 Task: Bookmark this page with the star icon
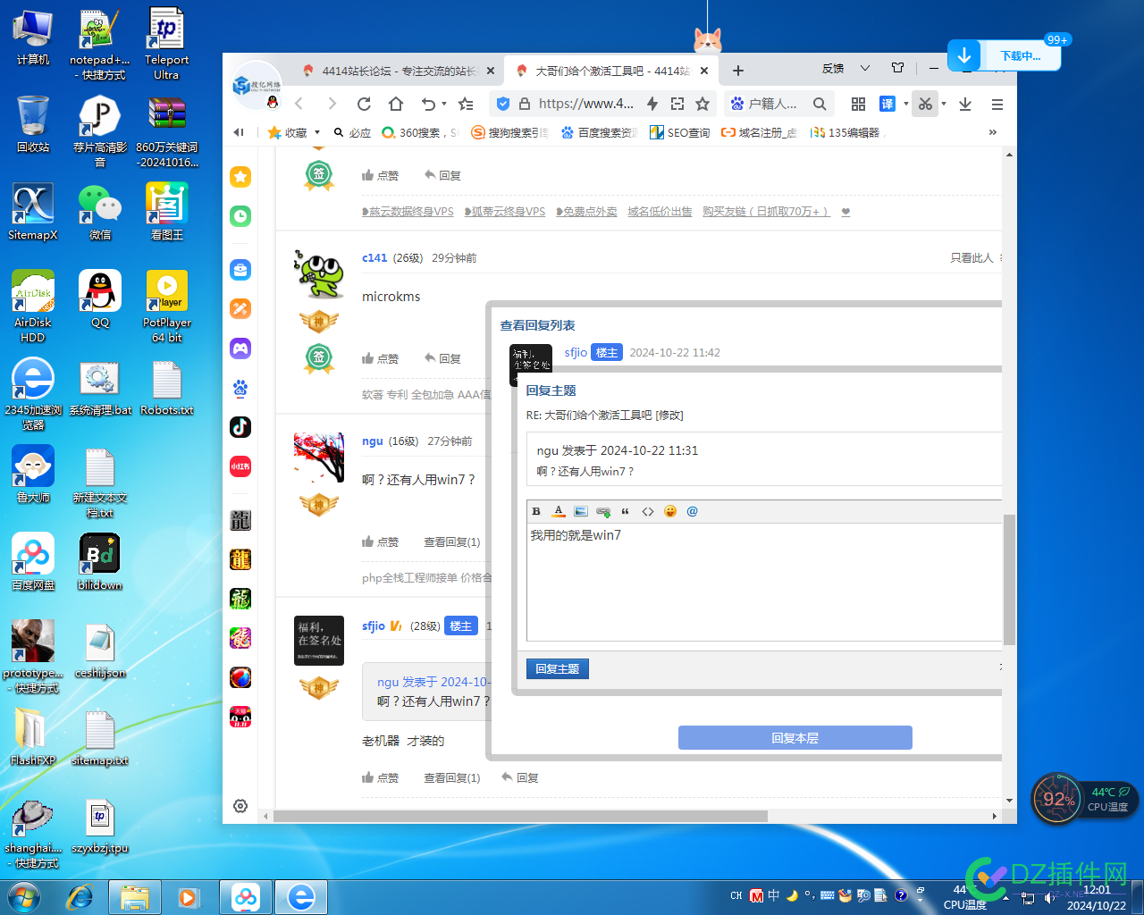[702, 104]
